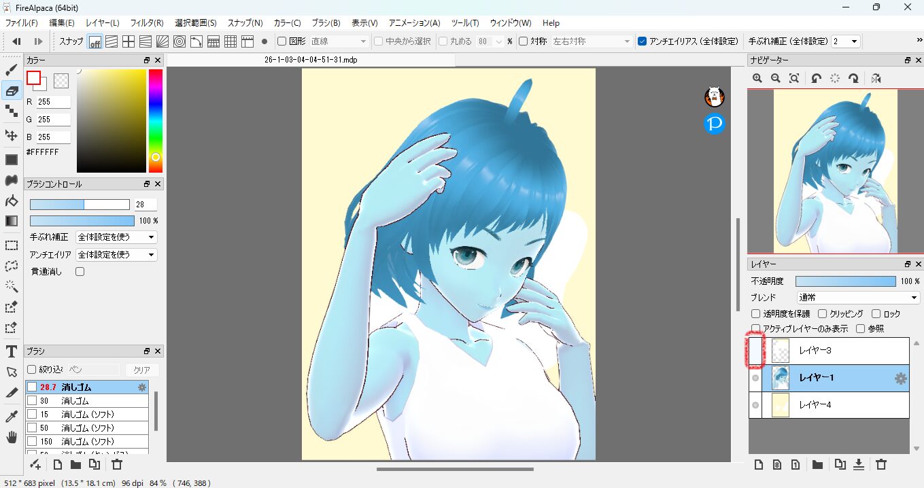The image size is (924, 488).
Task: Pick the Eyedropper tool
Action: (12, 416)
